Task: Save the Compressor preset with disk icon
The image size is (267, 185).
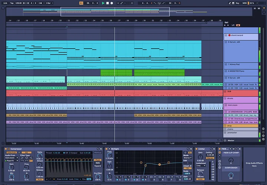Action: coord(101,149)
